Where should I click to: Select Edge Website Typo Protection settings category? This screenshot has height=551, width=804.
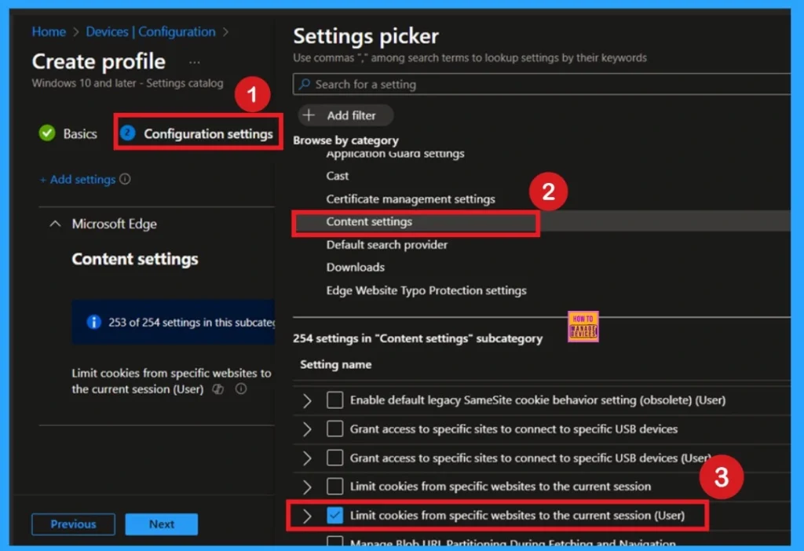tap(426, 290)
